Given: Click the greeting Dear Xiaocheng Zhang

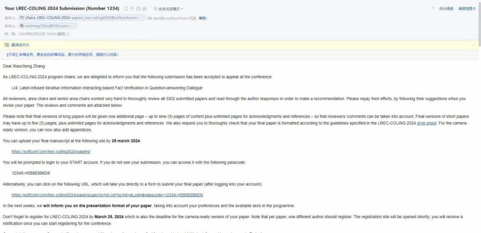Looking at the screenshot, I should click(x=24, y=66).
